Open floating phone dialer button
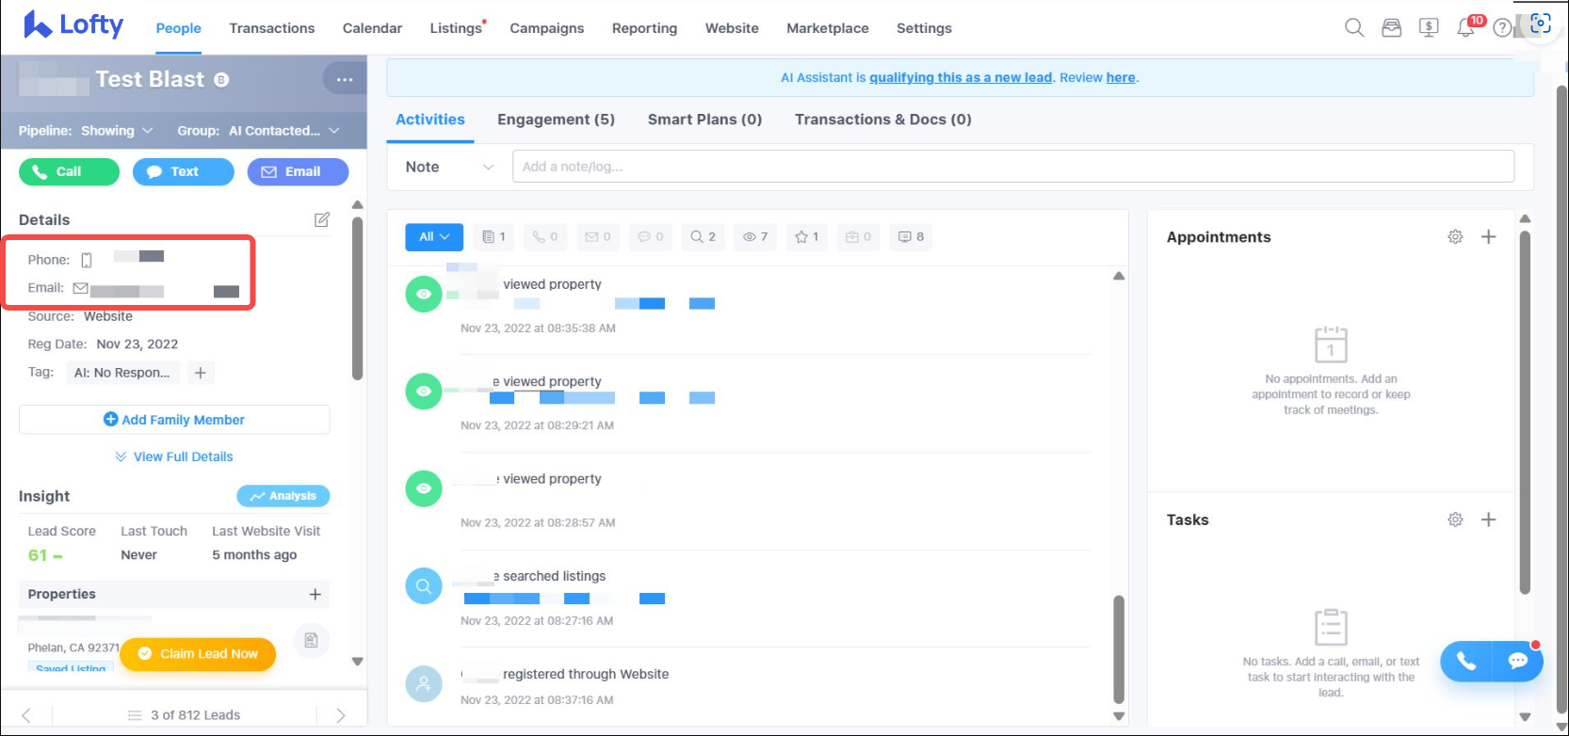Screen dimensions: 1569x736 [x=1466, y=662]
